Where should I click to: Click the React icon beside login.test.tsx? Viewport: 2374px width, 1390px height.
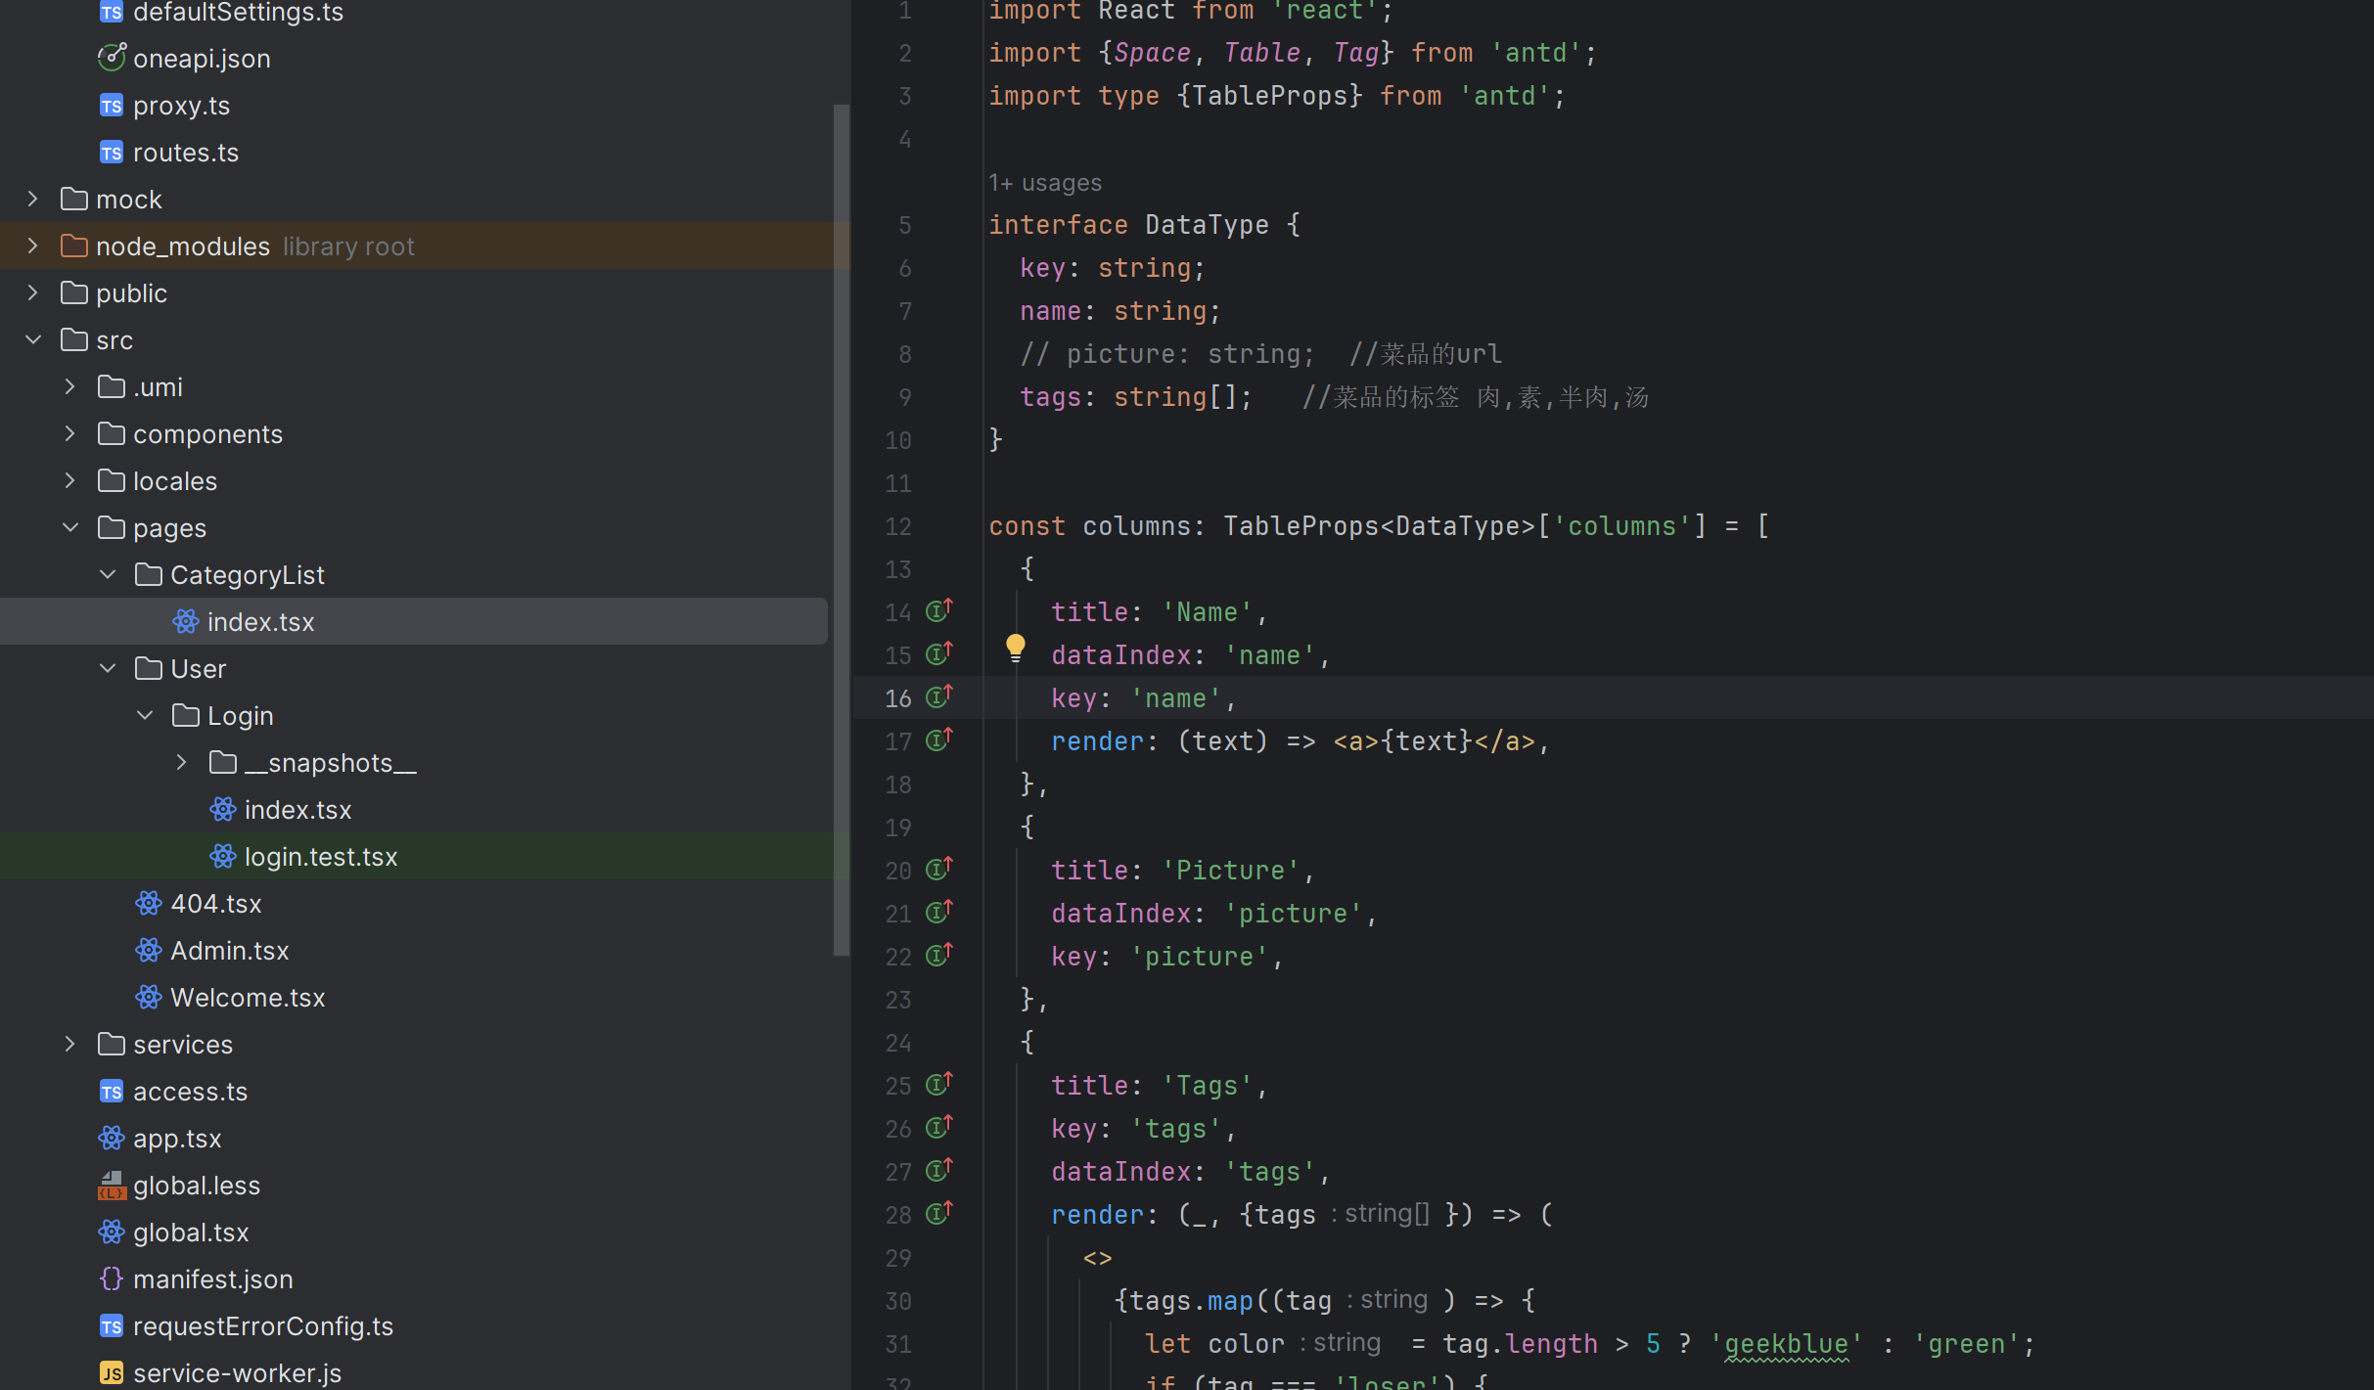(223, 857)
